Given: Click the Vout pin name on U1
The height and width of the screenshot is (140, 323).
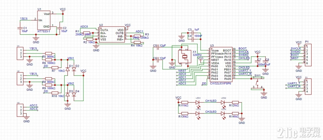Looking at the screenshot, I should [47, 14].
